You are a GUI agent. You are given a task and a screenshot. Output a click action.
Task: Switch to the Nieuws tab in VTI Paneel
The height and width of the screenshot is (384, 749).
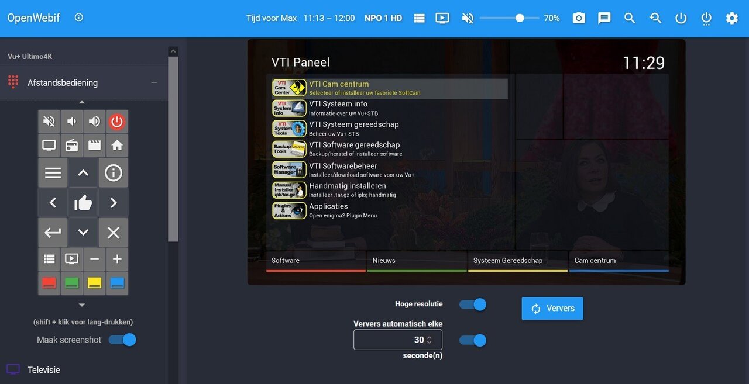[384, 261]
